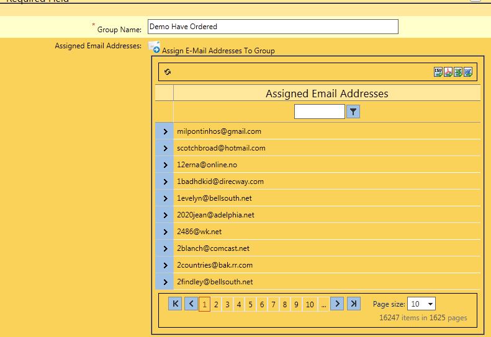The image size is (491, 337).
Task: Go to page 10 in the pager
Action: click(x=310, y=304)
